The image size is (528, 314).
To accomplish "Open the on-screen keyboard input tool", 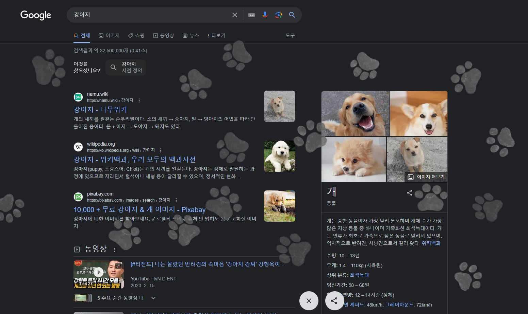I will pyautogui.click(x=252, y=15).
